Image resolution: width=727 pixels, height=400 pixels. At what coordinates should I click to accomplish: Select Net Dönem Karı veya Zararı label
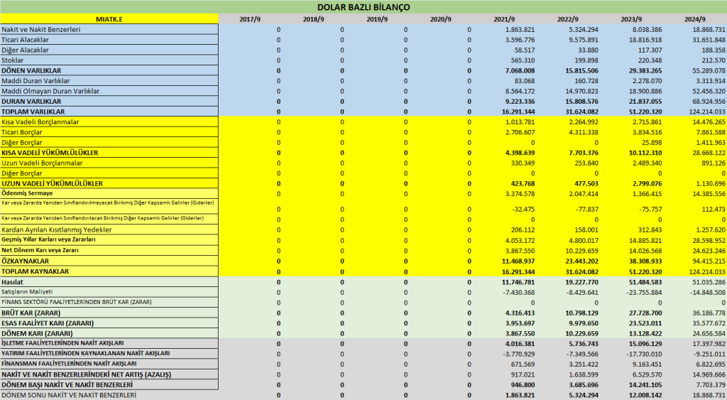(x=40, y=250)
